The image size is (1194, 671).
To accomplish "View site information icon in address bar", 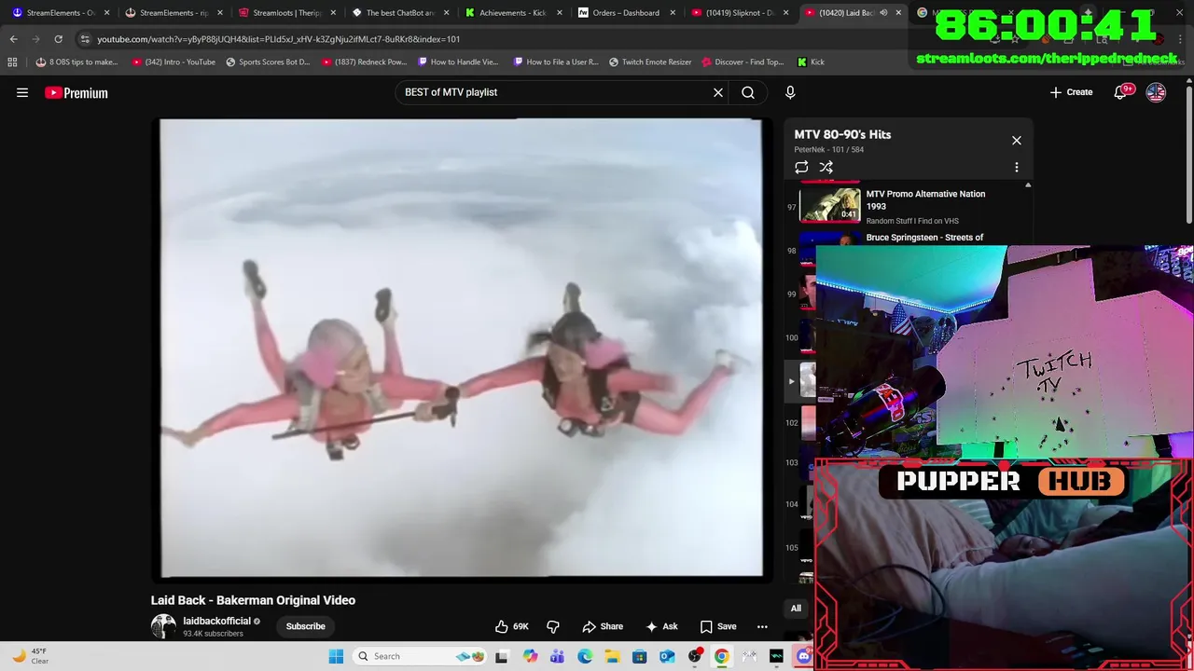I will click(85, 39).
